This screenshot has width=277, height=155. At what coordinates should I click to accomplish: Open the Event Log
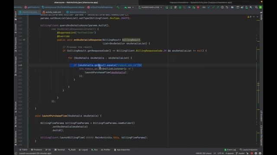pos(230,150)
